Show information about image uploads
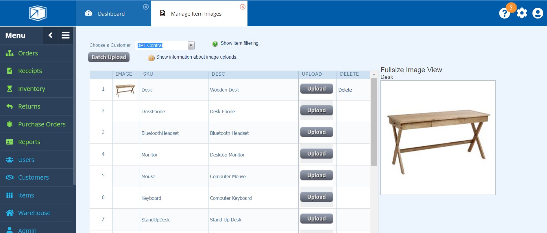 tap(151, 58)
